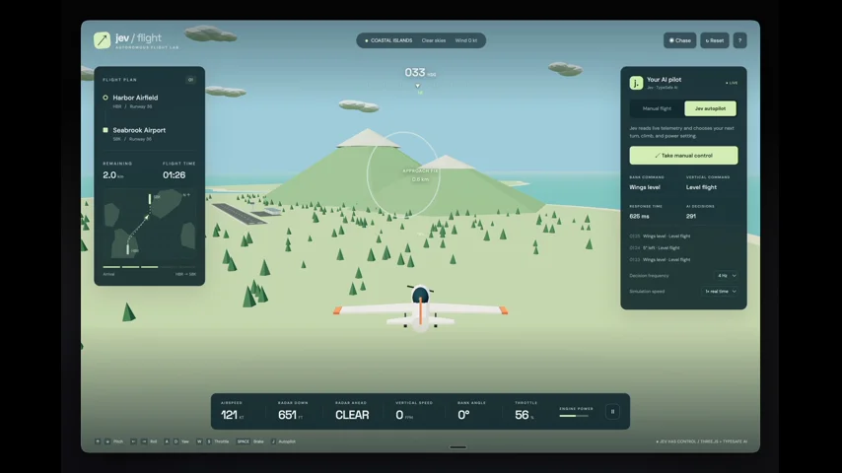The image size is (842, 473).
Task: Click the Seabrook Airport destination square marker
Action: coord(105,130)
